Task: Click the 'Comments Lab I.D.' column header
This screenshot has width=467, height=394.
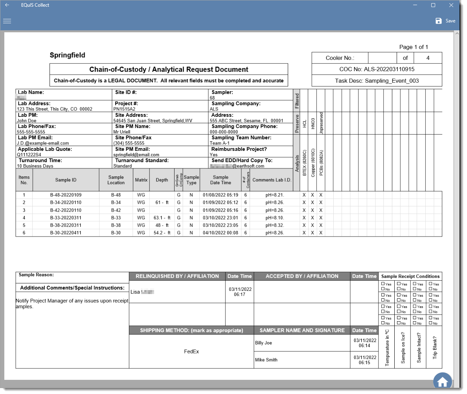Action: point(272,180)
